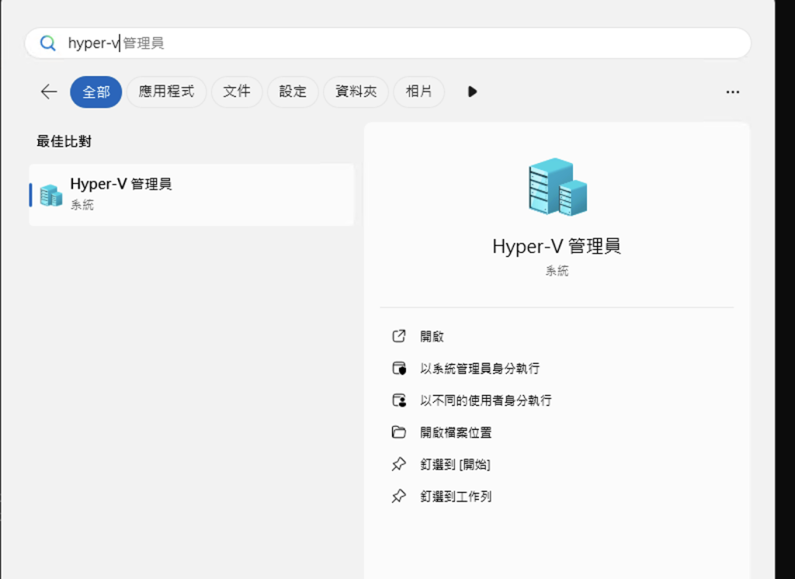
Task: Switch to the 相片 filter tab
Action: pos(419,92)
